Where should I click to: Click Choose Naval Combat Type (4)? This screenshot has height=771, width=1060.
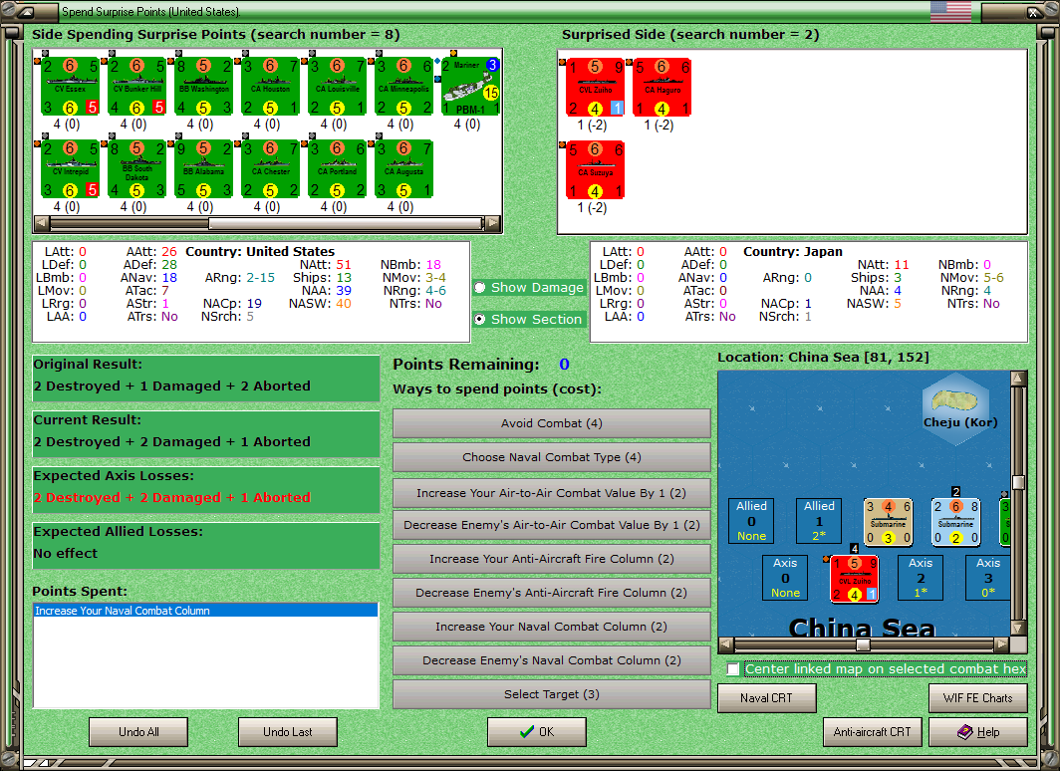click(552, 457)
